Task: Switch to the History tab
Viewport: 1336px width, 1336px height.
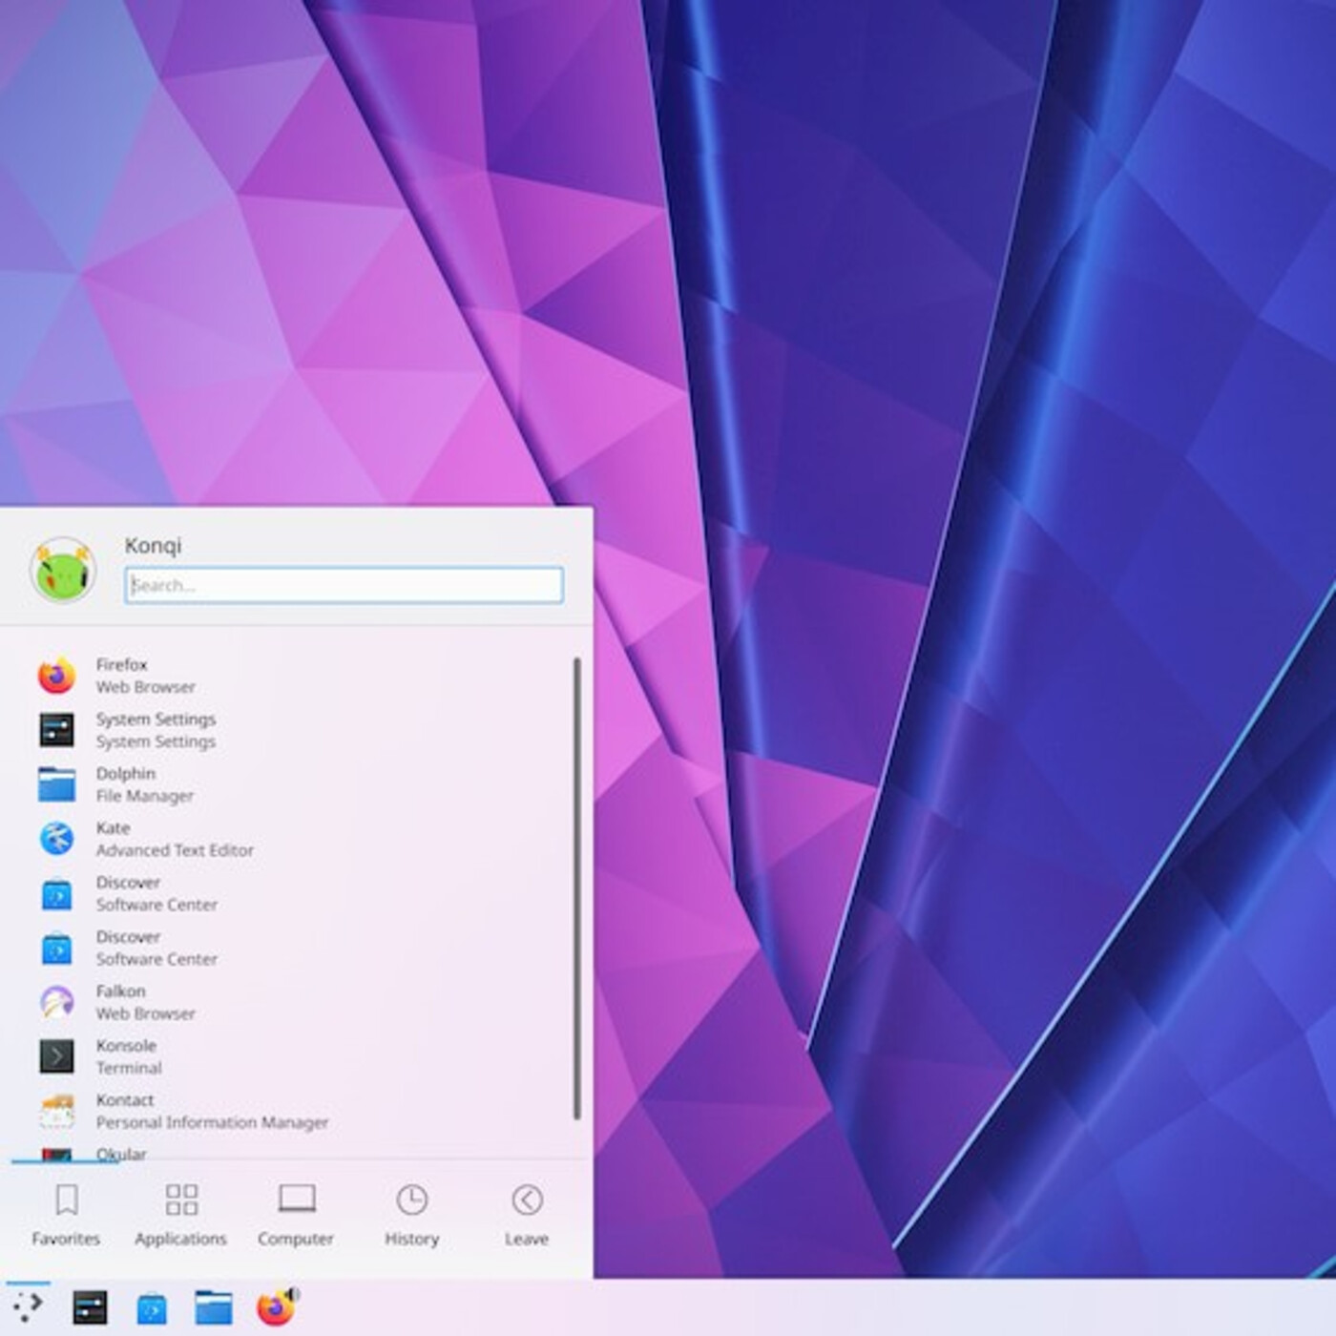Action: click(x=411, y=1216)
